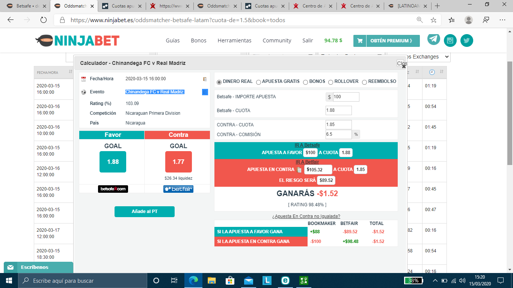
Task: Click the Añade al PT button
Action: (x=145, y=211)
